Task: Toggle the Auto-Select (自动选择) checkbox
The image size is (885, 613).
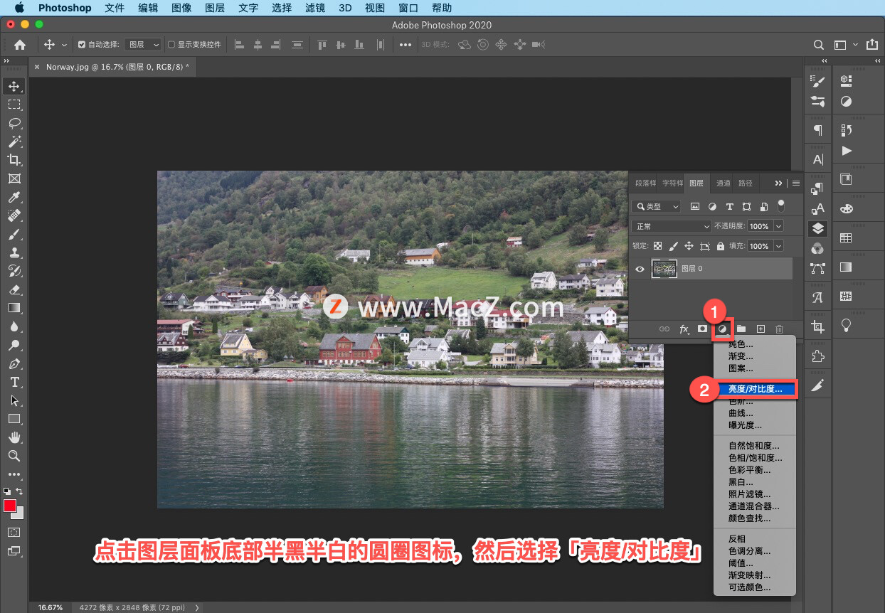Action: coord(82,45)
